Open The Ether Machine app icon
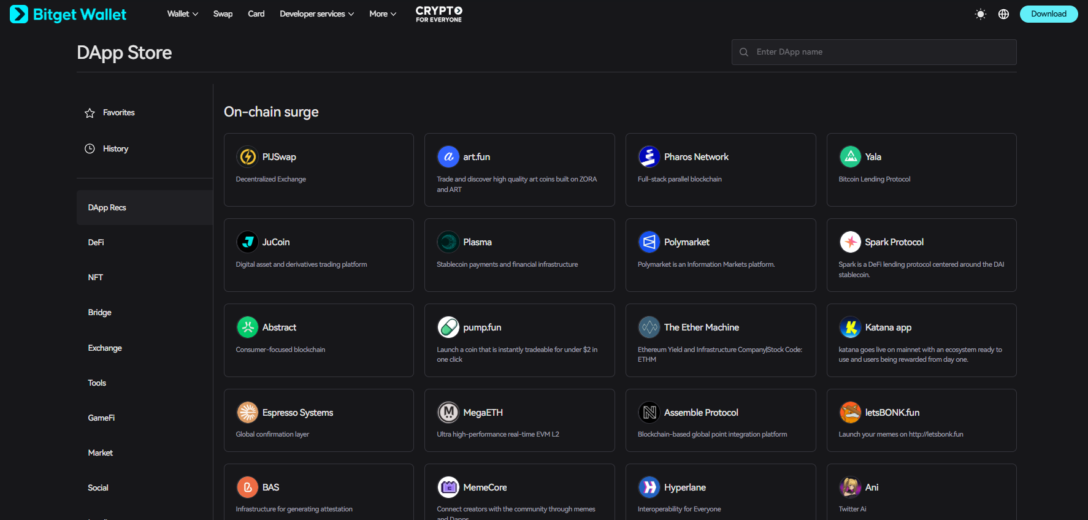The height and width of the screenshot is (520, 1088). (649, 327)
